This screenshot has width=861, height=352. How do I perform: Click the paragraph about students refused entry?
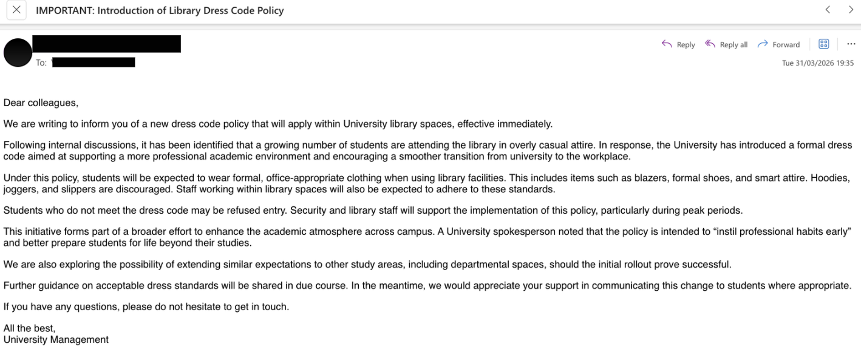click(373, 211)
